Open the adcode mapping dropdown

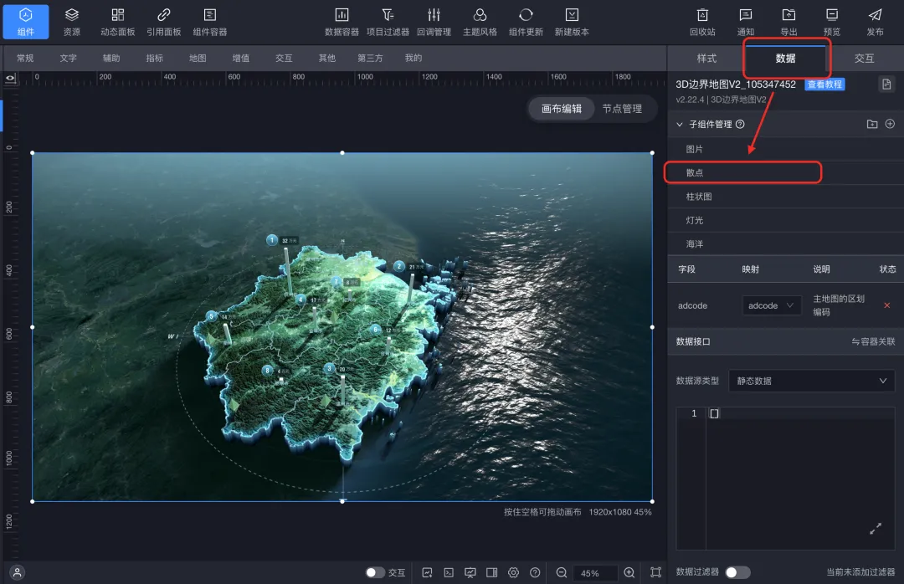point(771,306)
